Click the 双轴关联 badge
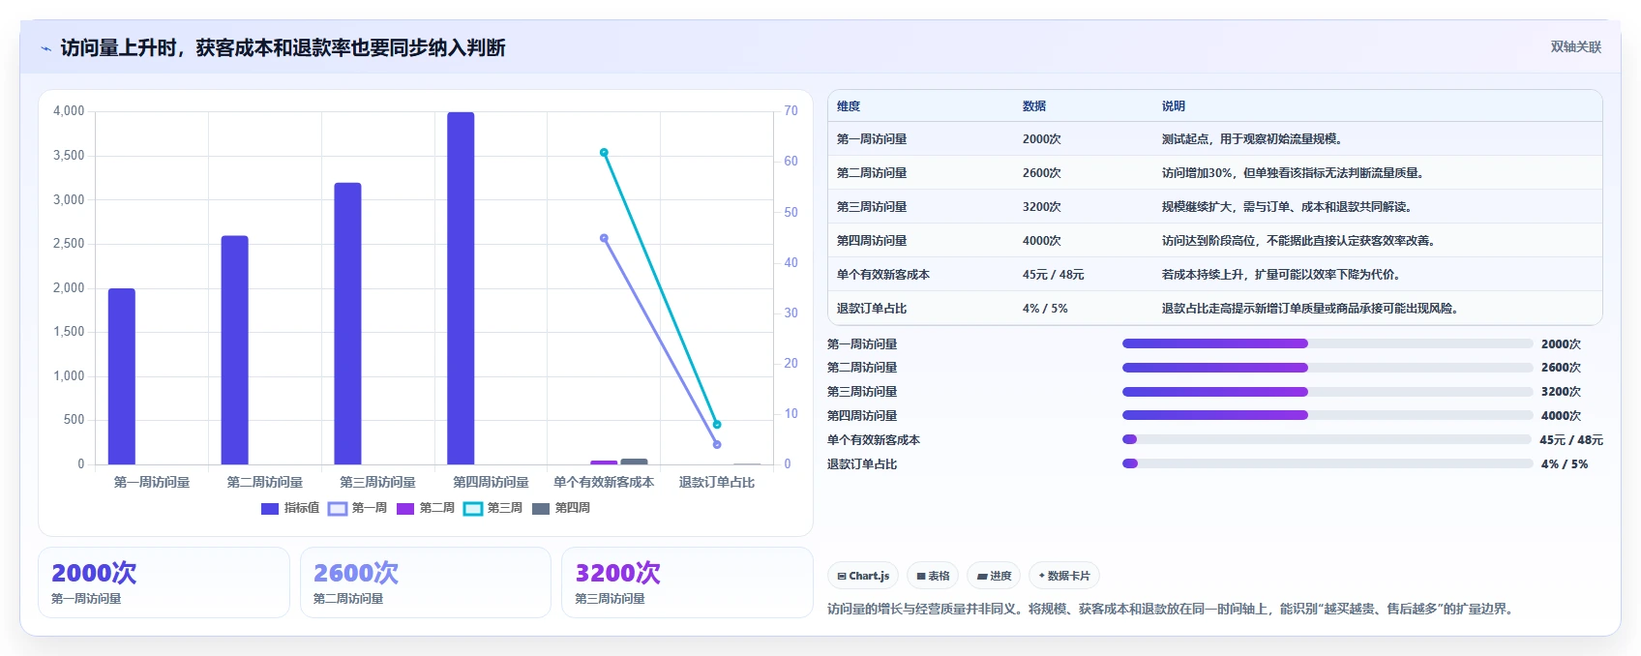1641x656 pixels. click(x=1575, y=46)
